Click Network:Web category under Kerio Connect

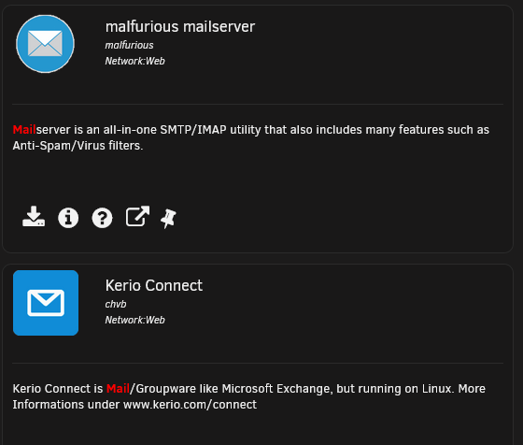(x=135, y=320)
